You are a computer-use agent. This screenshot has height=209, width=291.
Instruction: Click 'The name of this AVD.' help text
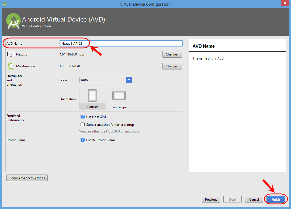208,58
